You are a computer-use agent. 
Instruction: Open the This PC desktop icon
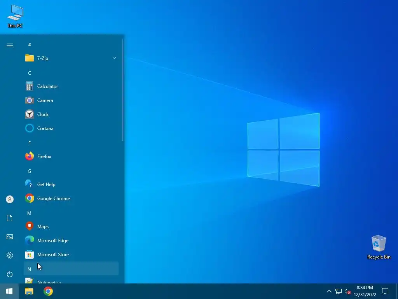(15, 16)
